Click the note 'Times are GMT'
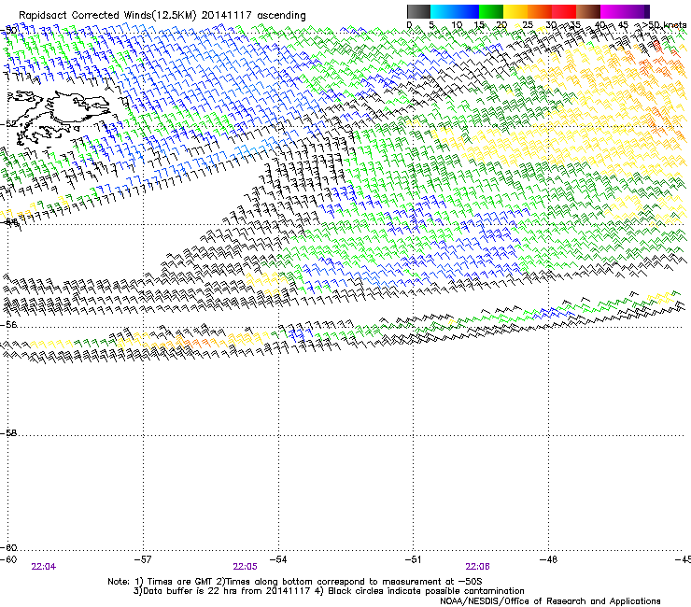 point(174,582)
